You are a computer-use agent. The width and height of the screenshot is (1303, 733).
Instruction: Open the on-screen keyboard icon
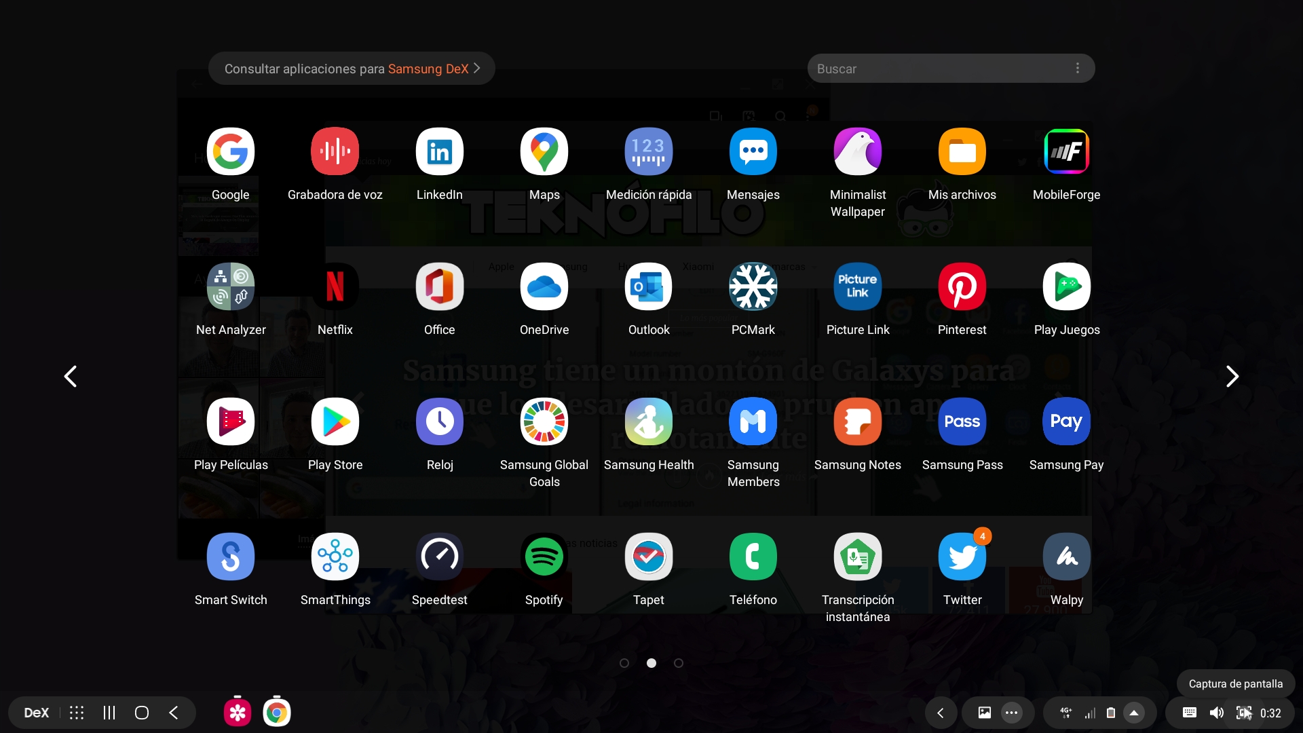[x=1190, y=713]
